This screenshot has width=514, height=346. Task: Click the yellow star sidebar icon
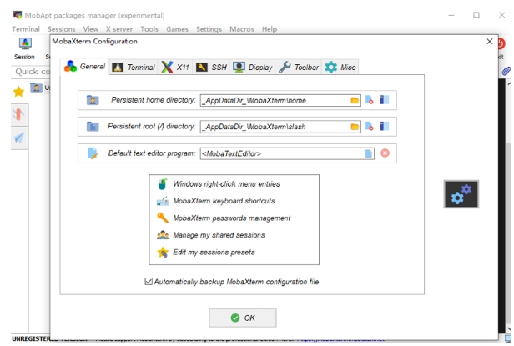tap(18, 92)
